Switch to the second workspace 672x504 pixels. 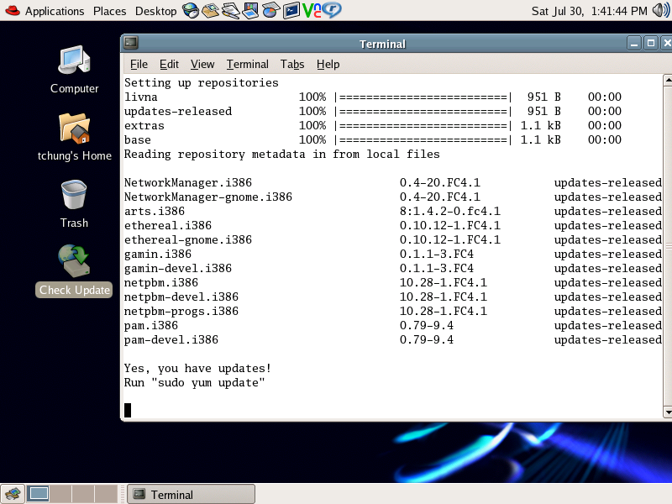(60, 494)
